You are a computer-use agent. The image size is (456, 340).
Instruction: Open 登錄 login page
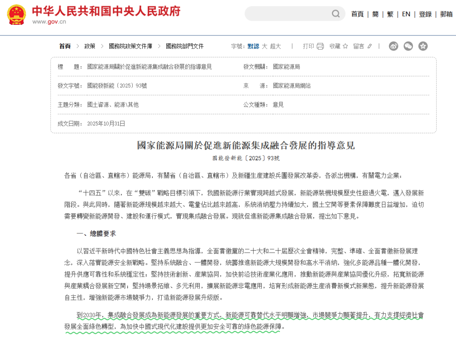tap(425, 14)
